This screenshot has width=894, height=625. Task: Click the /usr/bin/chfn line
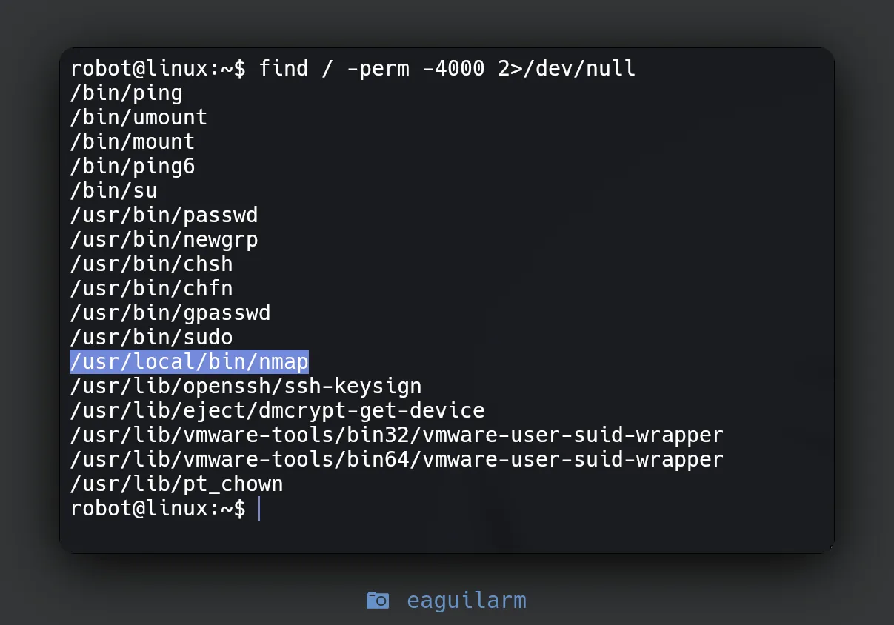(x=152, y=289)
